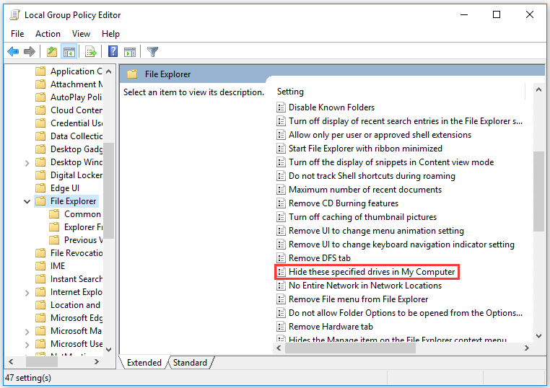Open the File menu
Image resolution: width=550 pixels, height=388 pixels.
coord(17,34)
